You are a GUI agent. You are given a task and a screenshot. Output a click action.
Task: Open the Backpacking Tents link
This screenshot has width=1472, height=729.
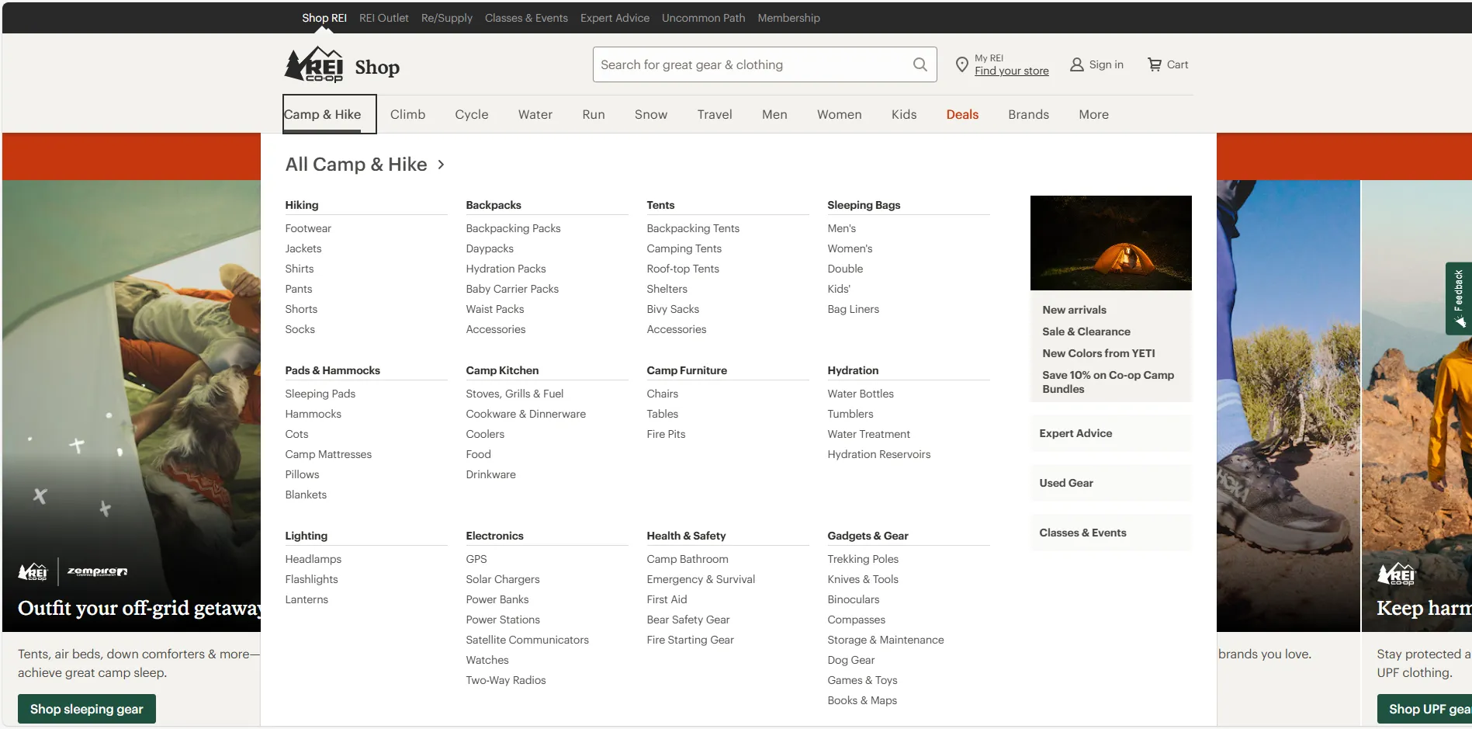click(693, 228)
